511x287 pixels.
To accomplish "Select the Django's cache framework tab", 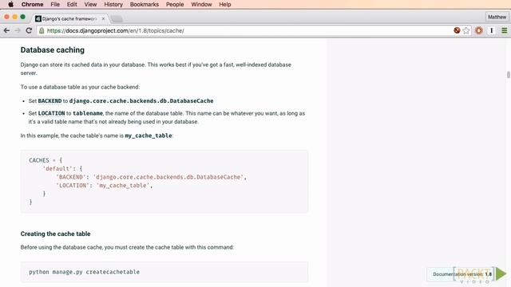I will point(69,19).
